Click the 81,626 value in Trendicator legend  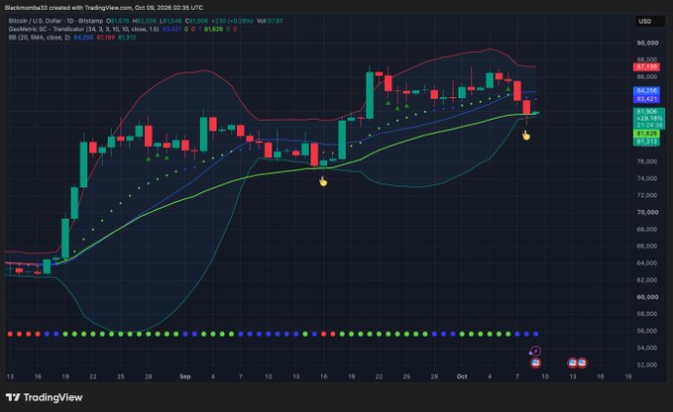(213, 29)
